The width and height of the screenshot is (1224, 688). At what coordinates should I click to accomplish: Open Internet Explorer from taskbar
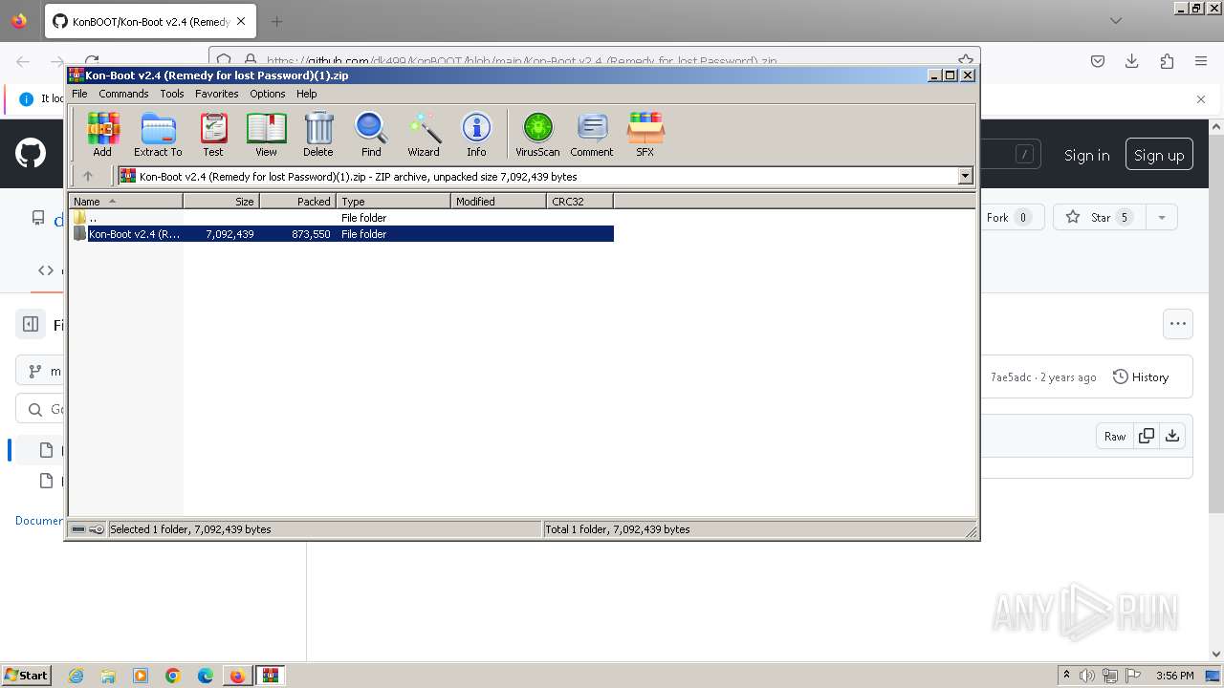[x=76, y=676]
